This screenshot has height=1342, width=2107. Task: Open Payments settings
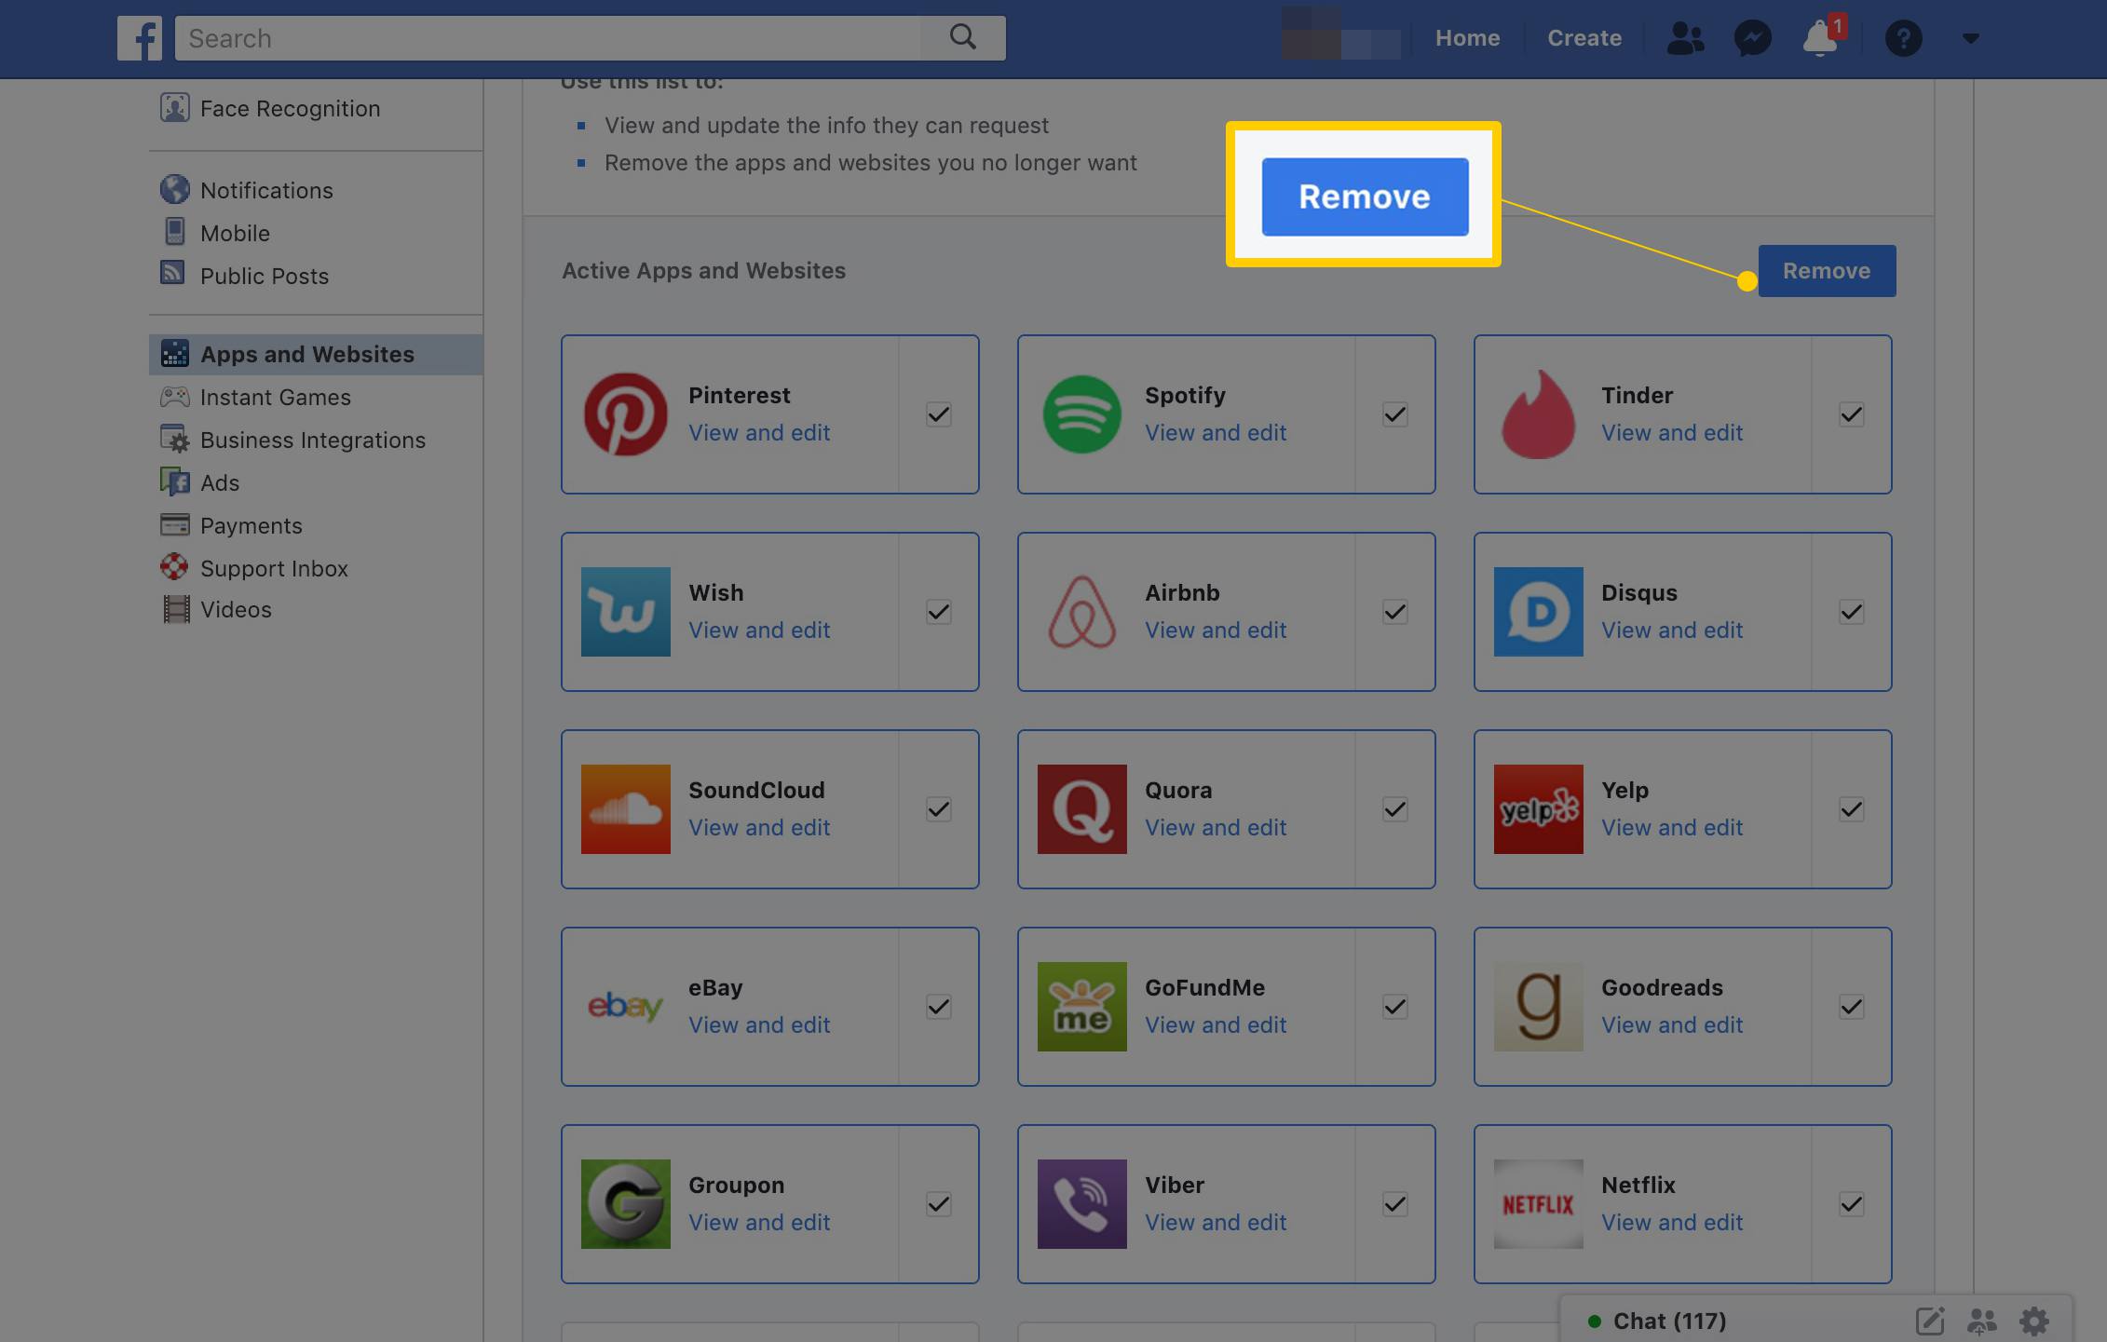[x=316, y=525]
